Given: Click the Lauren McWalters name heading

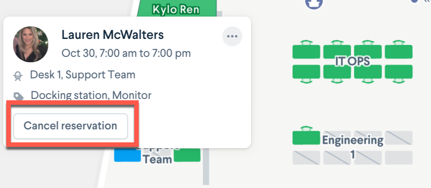Looking at the screenshot, I should [x=113, y=35].
